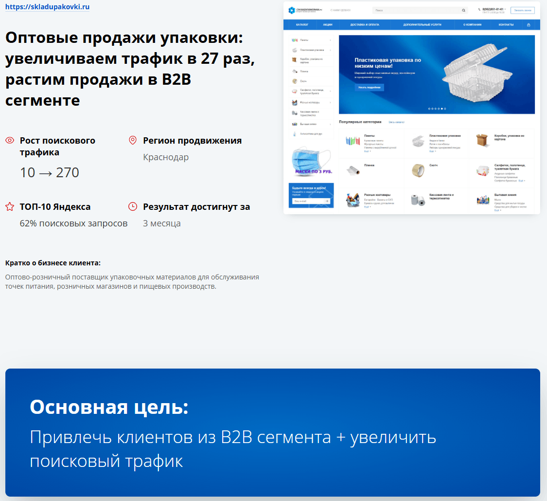
Task: Expand Ещё under the Пакеты category
Action: (366, 151)
